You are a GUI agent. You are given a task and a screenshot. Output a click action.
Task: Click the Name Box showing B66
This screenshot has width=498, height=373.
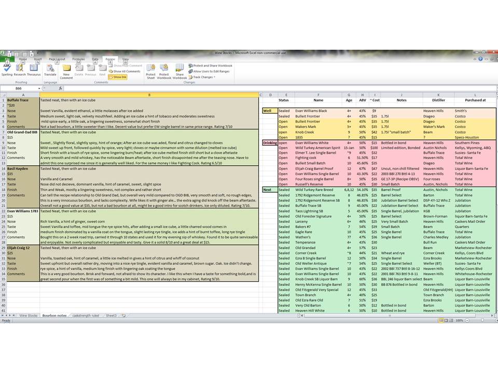click(x=19, y=89)
